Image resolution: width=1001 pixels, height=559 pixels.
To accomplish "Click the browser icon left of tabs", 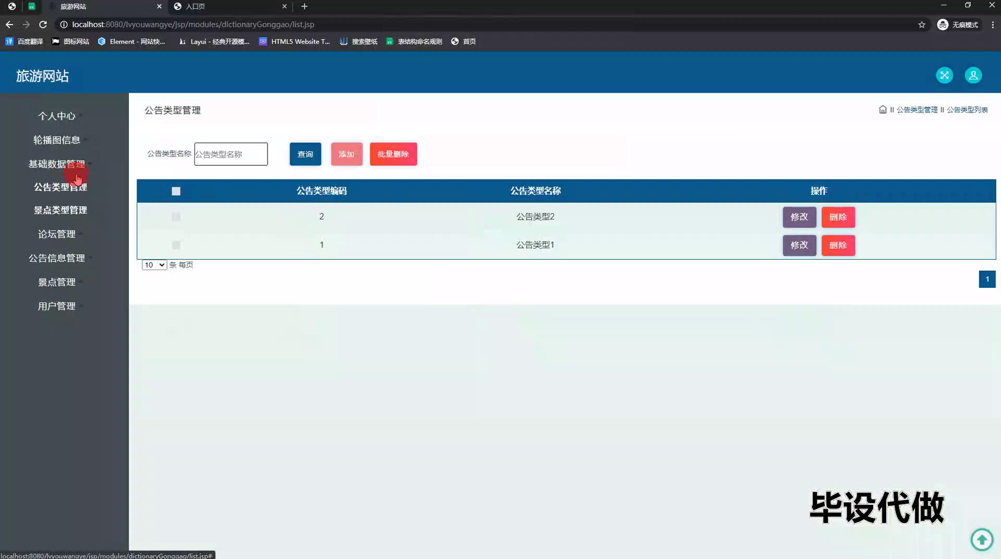I will [x=11, y=6].
